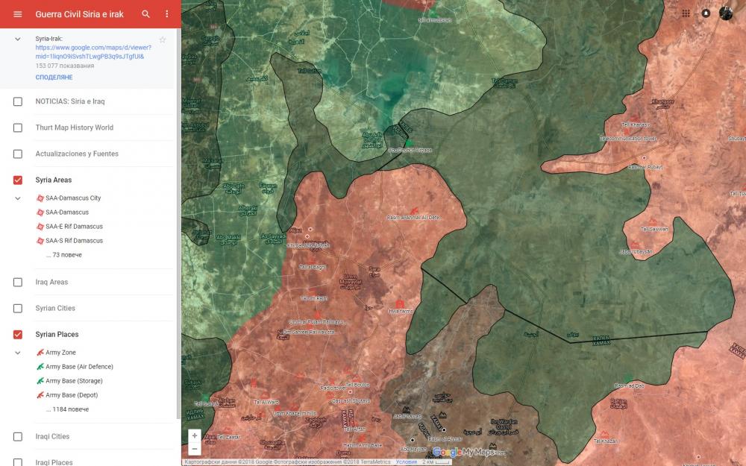
Task: Open the three-dot more options menu
Action: pyautogui.click(x=167, y=14)
